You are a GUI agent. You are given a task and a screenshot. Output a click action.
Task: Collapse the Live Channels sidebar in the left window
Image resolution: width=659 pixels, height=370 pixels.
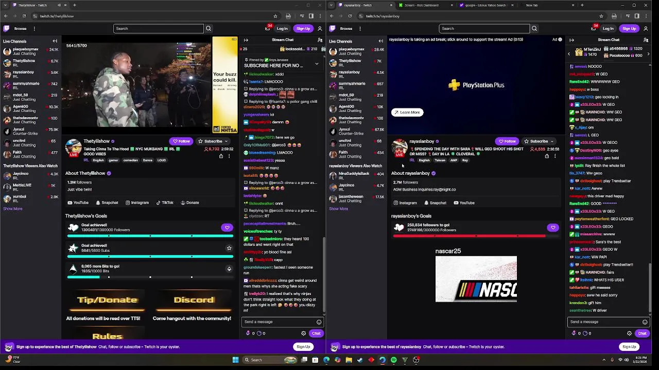[x=55, y=41]
